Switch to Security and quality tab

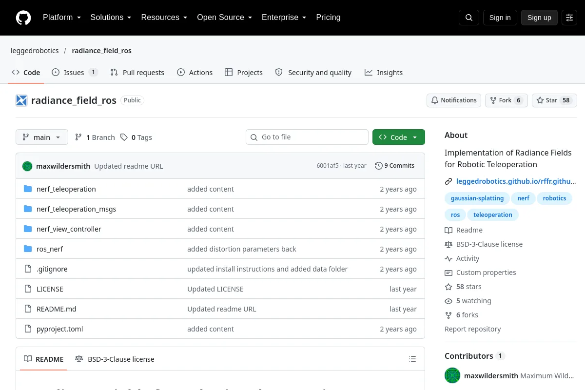[x=313, y=72]
